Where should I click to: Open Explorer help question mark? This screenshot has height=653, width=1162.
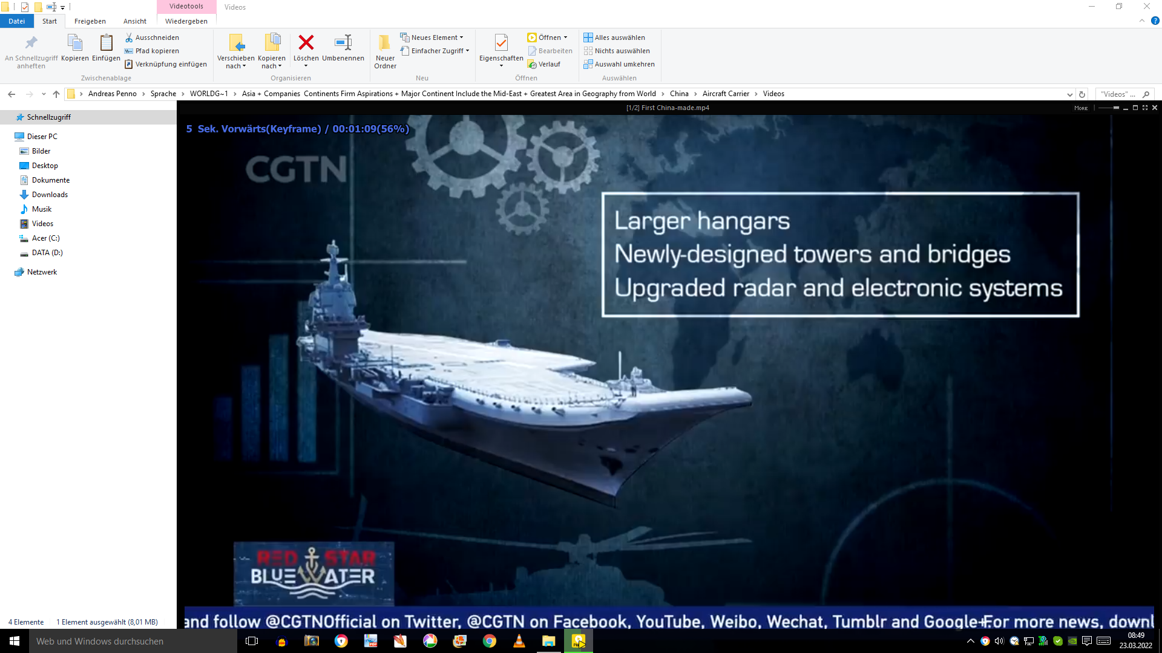(1155, 21)
